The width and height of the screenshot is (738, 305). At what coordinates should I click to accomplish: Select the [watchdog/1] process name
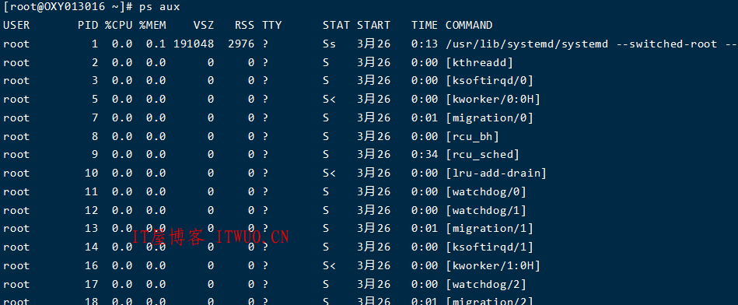coord(486,210)
